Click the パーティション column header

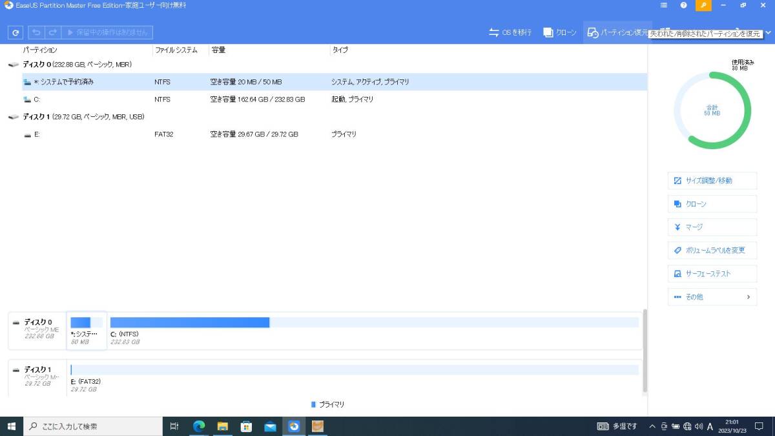tap(40, 50)
